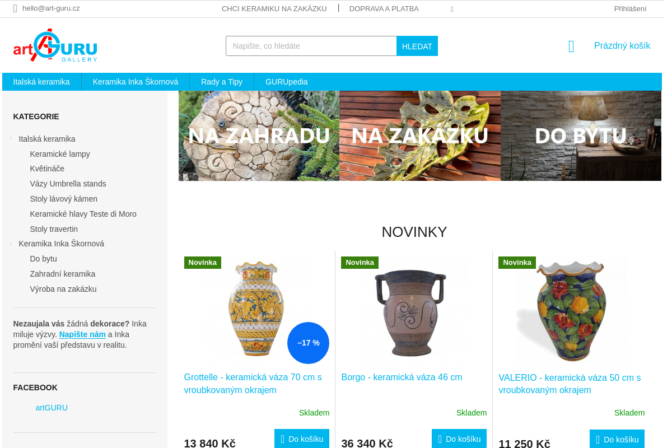Click the HLEDAT search button
The height and width of the screenshot is (448, 672).
pos(417,46)
